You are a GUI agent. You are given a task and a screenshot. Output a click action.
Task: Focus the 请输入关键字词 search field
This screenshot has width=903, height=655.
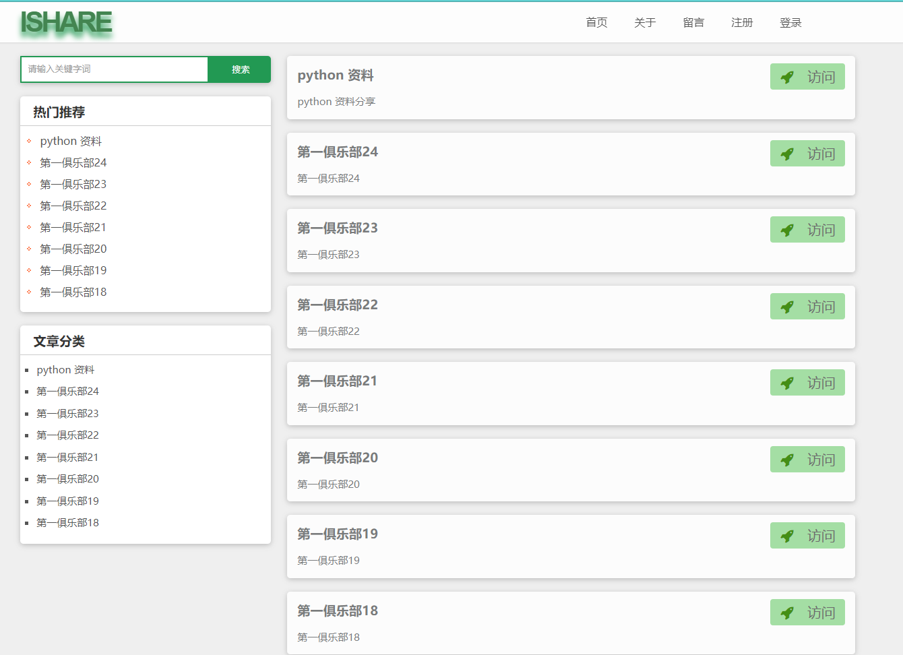[115, 69]
